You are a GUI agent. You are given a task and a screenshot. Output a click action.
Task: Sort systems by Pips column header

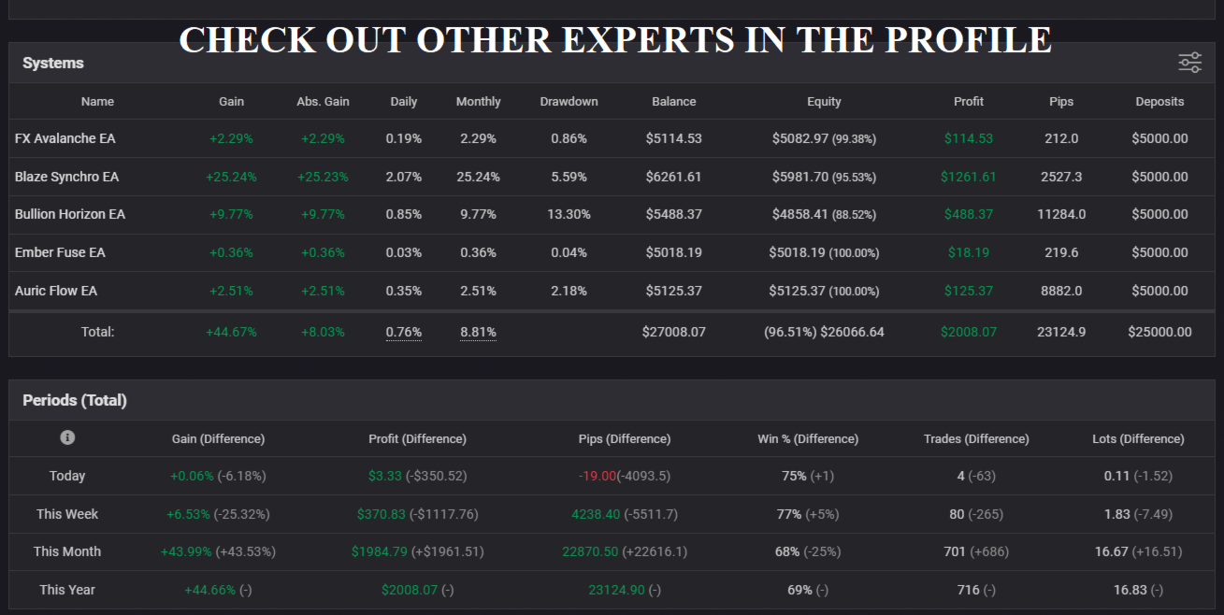point(1061,101)
